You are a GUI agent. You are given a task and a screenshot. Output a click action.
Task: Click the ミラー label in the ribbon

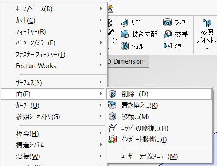pos(180,46)
